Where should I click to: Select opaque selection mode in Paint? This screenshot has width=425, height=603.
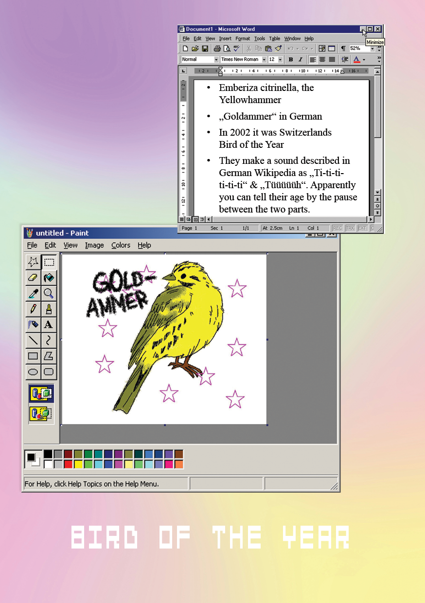tap(41, 393)
